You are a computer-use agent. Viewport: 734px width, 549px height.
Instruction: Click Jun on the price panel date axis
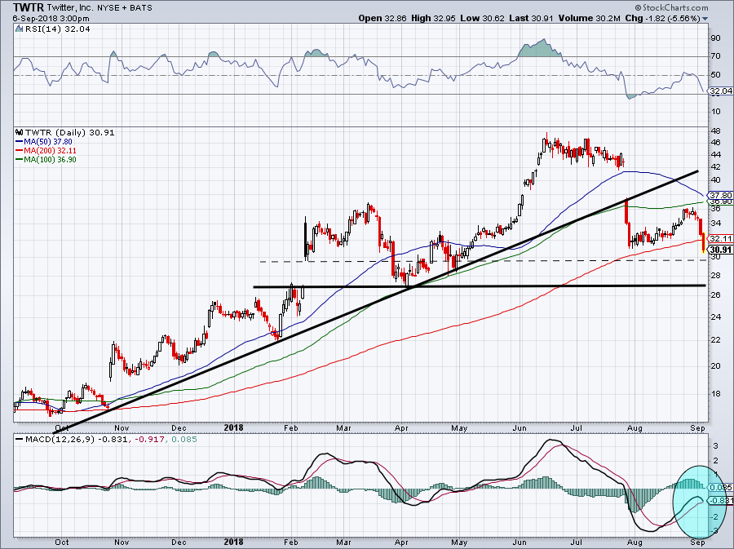click(520, 428)
